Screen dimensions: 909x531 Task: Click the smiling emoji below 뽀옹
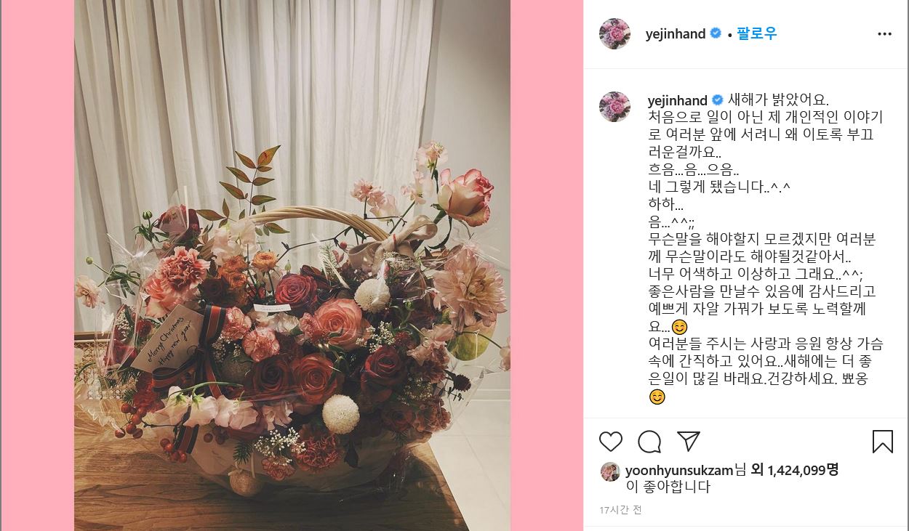tap(657, 397)
